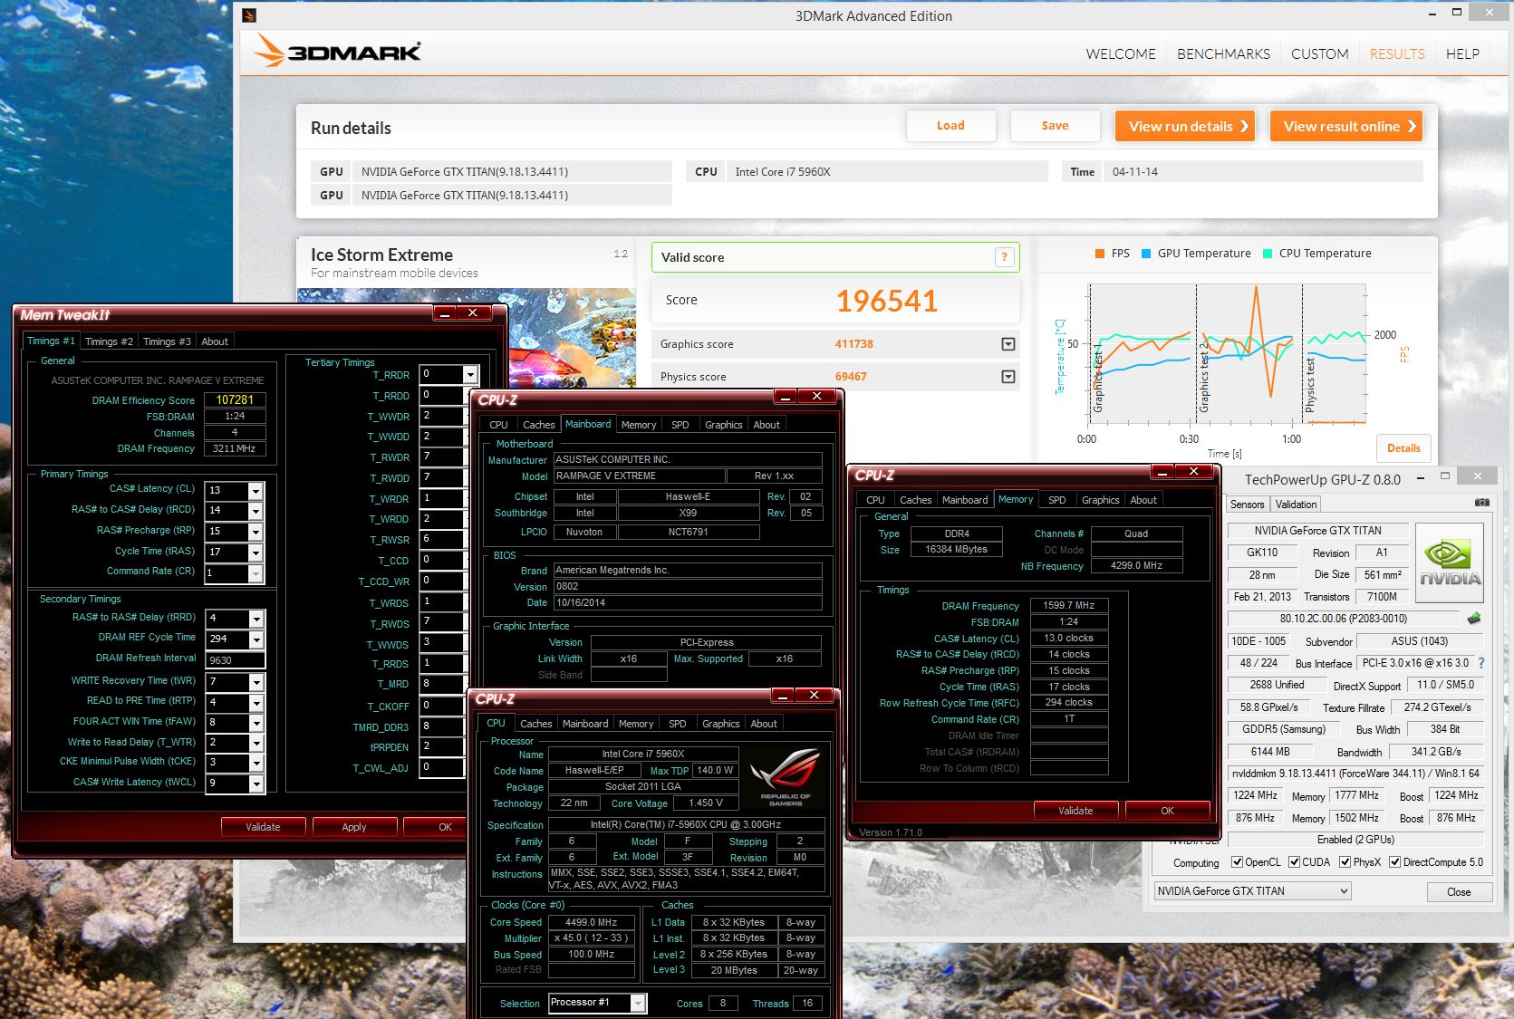Switch to Timings #2 tab in Mem TweakIt
The height and width of the screenshot is (1019, 1514).
click(x=109, y=341)
